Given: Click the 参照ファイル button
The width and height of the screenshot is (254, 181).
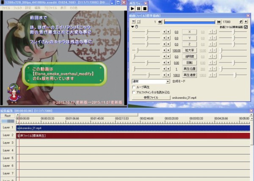Looking at the screenshot, I should click(x=151, y=97).
